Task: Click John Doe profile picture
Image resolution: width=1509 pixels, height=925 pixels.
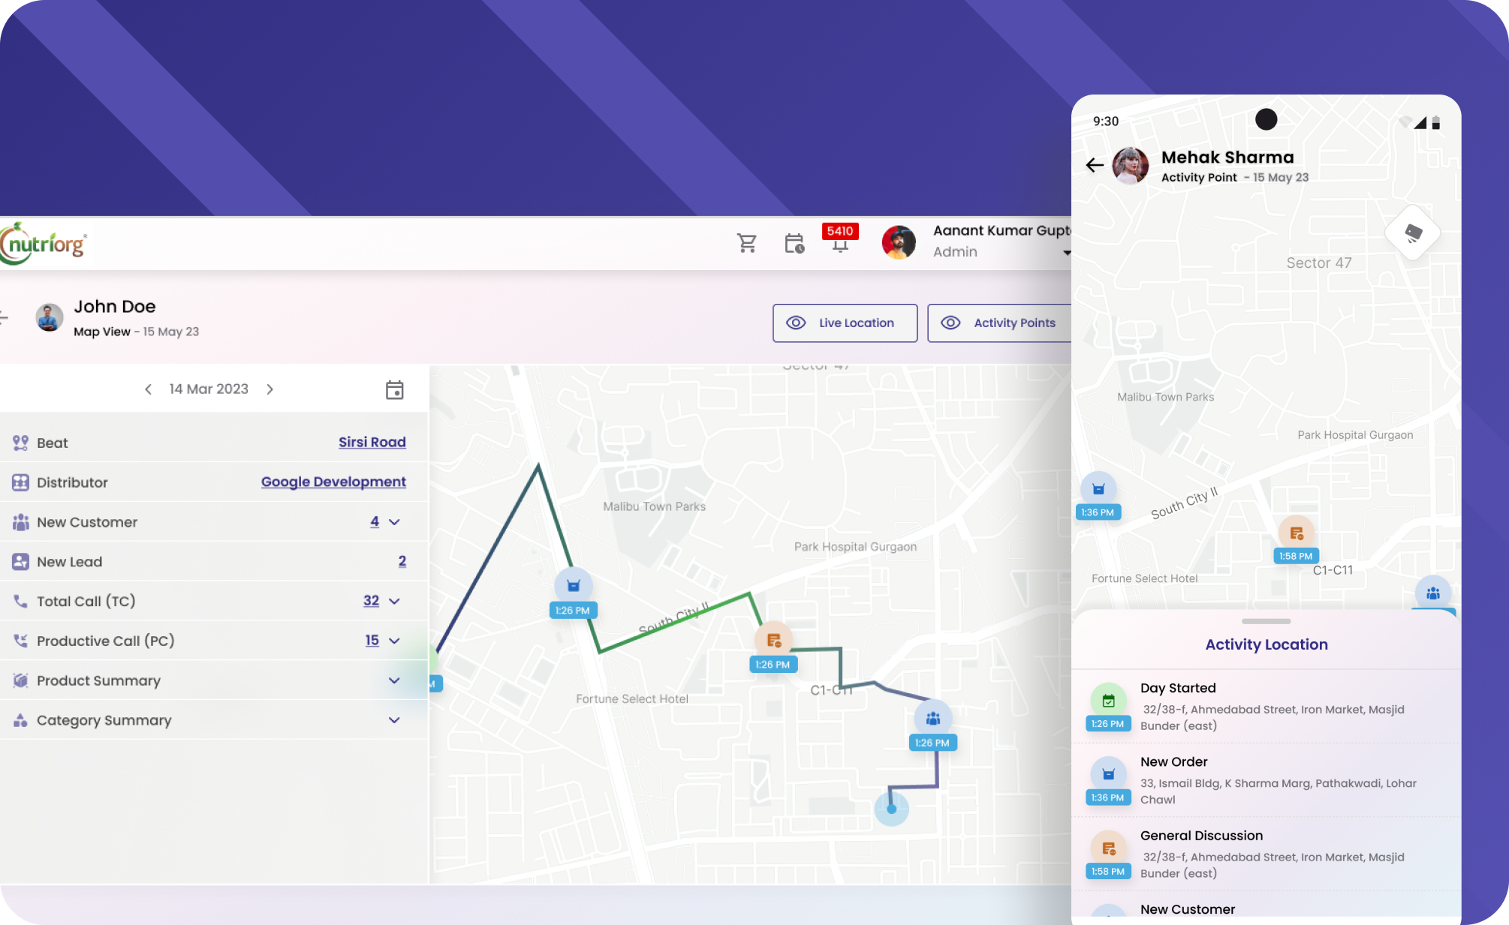Action: pyautogui.click(x=50, y=317)
